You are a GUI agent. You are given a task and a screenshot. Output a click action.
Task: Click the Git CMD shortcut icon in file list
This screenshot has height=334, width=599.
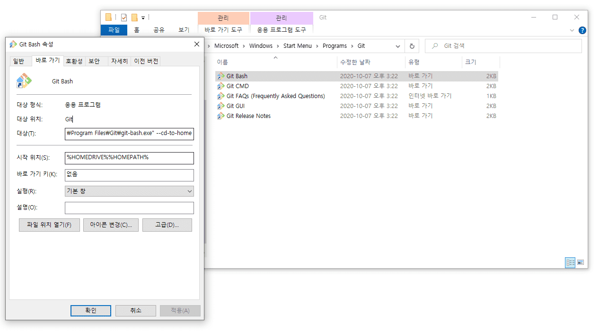pos(220,86)
